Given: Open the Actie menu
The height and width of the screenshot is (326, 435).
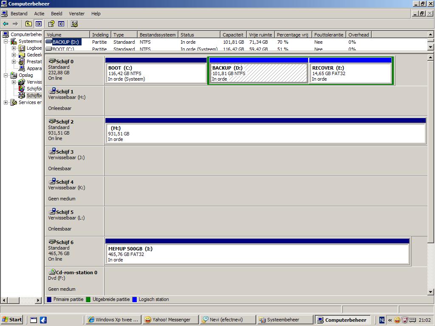Looking at the screenshot, I should 39,14.
